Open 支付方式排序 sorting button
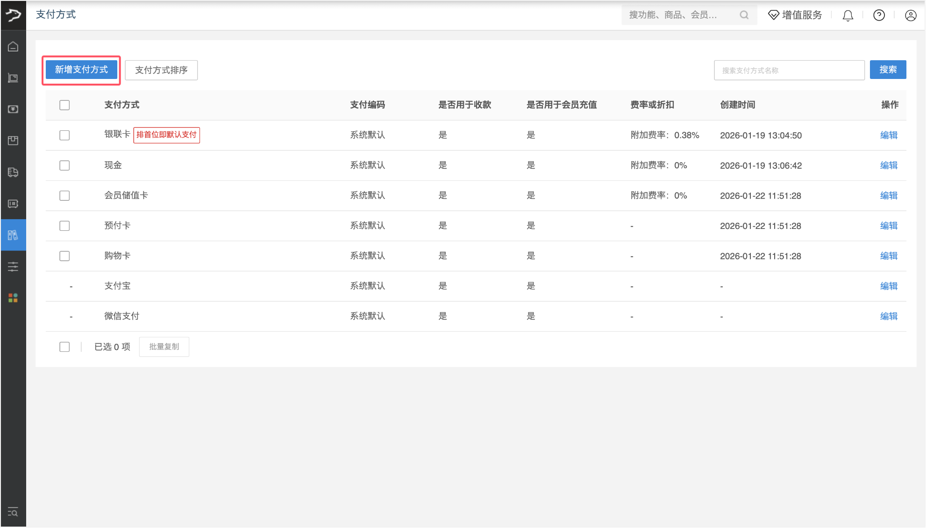Screen dimensions: 926x528 pos(161,70)
